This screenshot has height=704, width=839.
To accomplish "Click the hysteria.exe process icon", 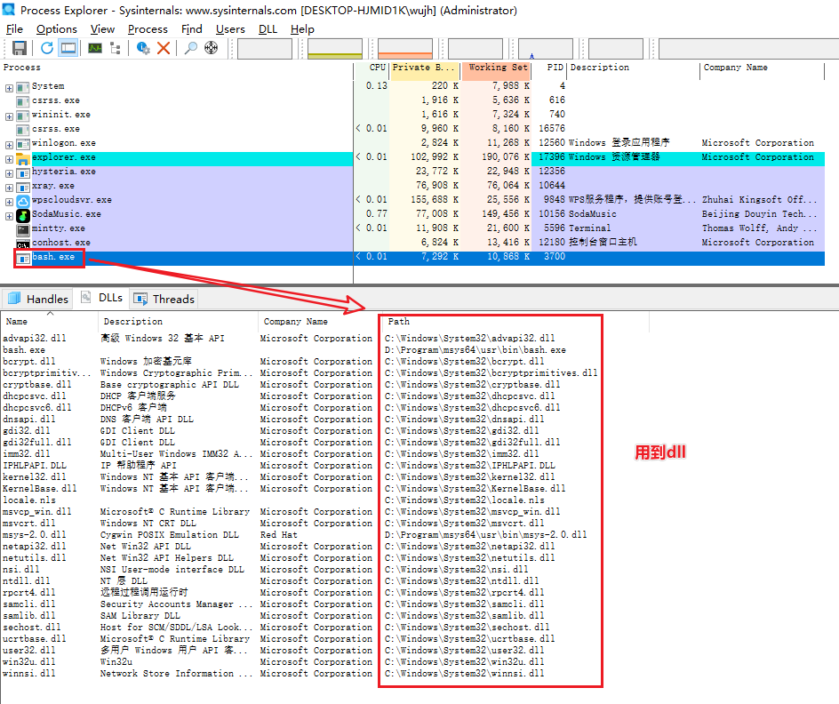I will [x=22, y=172].
